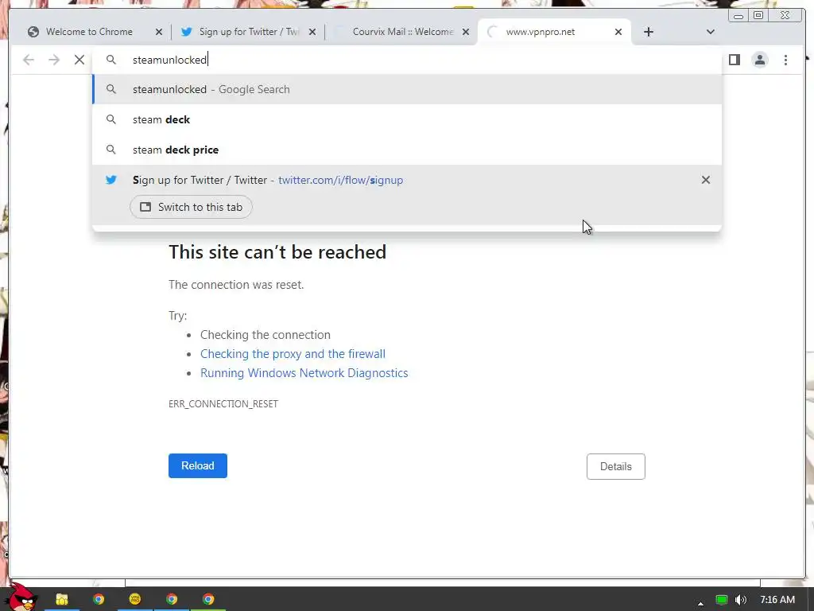Close the www.vpnpro.net tab
Viewport: 814px width, 611px height.
pos(618,32)
